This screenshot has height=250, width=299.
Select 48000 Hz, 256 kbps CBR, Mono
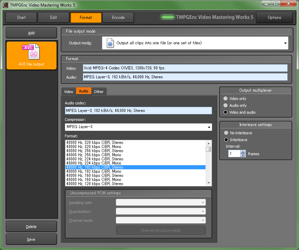[135, 155]
